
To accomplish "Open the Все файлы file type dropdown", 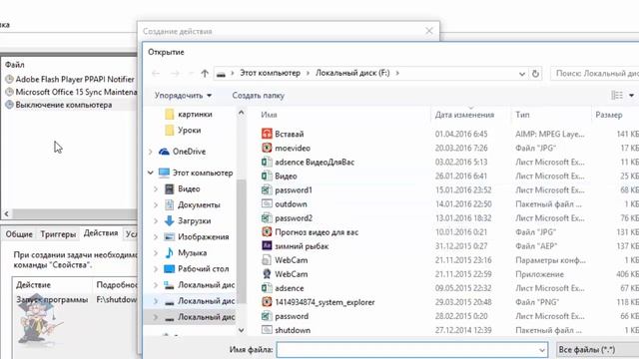I will click(597, 350).
